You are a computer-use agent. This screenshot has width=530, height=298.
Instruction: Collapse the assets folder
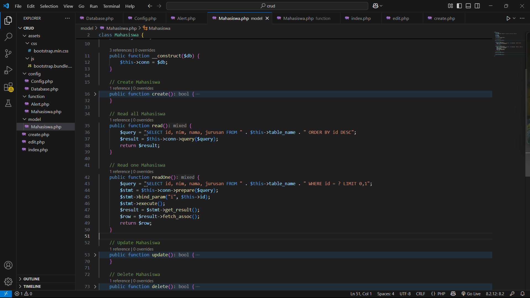tap(34, 36)
